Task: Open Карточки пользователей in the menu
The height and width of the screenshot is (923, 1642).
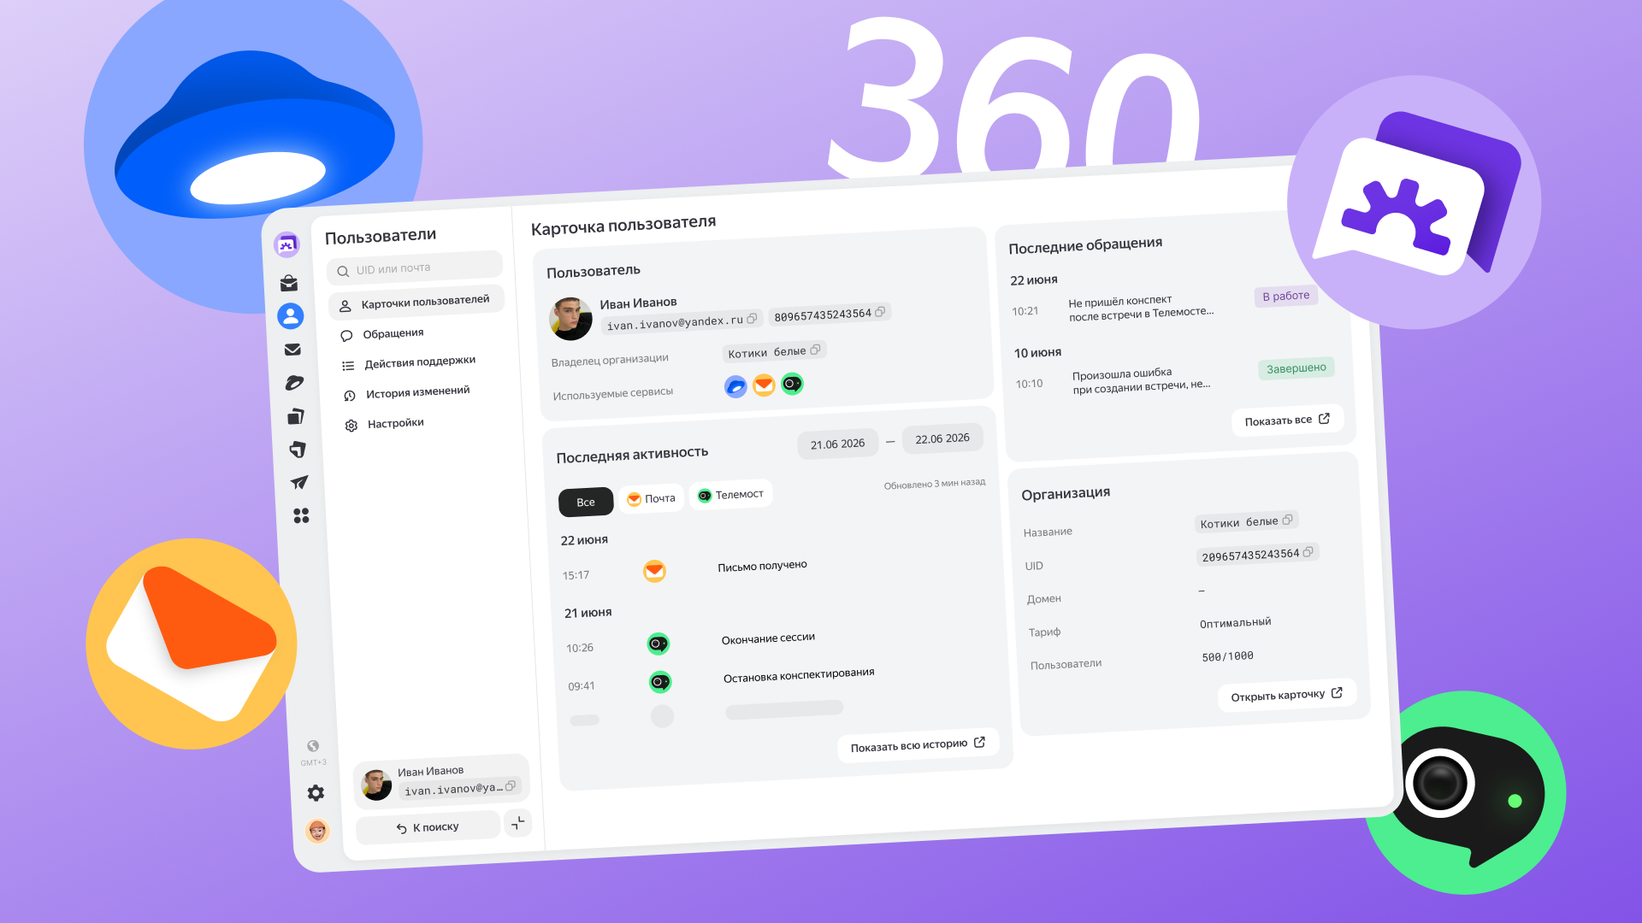Action: (x=416, y=303)
